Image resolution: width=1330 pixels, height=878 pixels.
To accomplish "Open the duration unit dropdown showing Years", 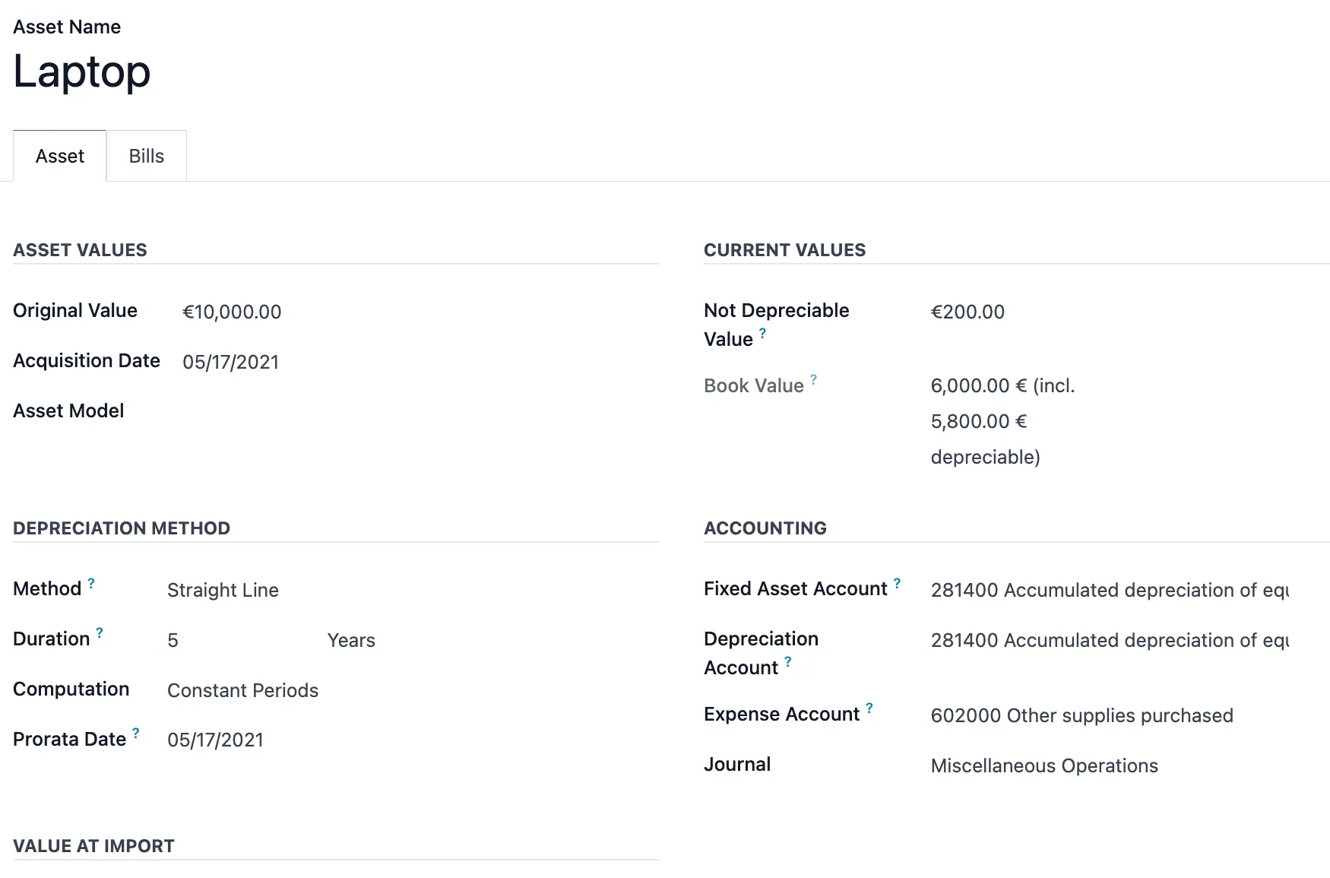I will pos(351,640).
